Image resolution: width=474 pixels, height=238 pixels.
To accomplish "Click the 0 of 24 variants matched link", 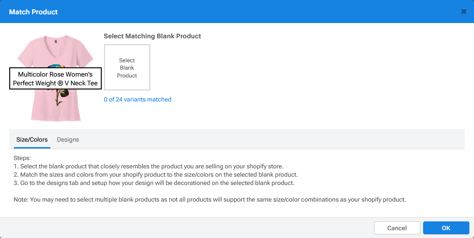I will [x=137, y=99].
